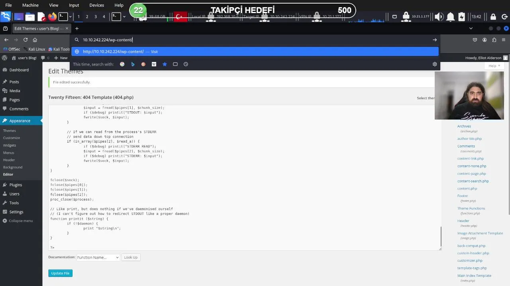This screenshot has height=286, width=510.
Task: Open Howdy, Elliot Alderson account menu
Action: 486,58
